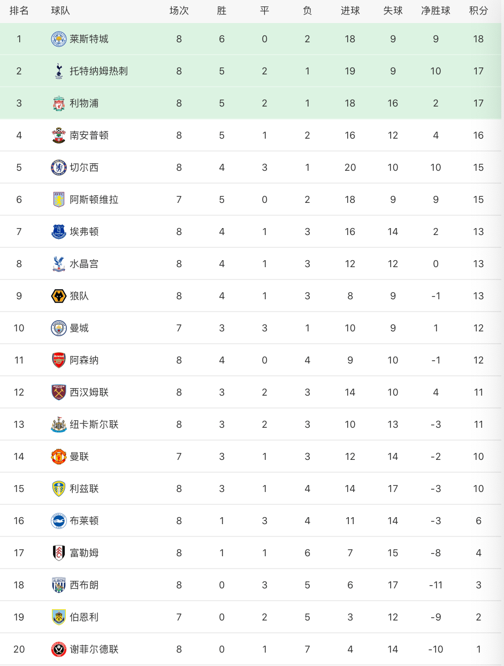Image resolution: width=504 pixels, height=666 pixels.
Task: Click the Tottenham Hotspur (托特纳姆热刺) crest icon
Action: tap(59, 71)
